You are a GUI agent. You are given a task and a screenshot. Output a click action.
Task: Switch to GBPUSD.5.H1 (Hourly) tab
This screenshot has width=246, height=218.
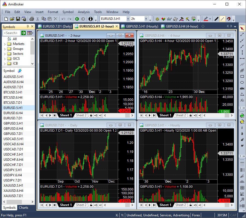pyautogui.click(x=140, y=26)
